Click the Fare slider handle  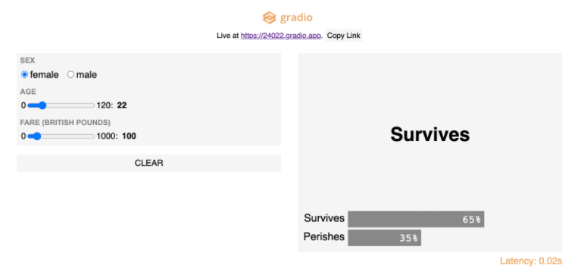36,136
